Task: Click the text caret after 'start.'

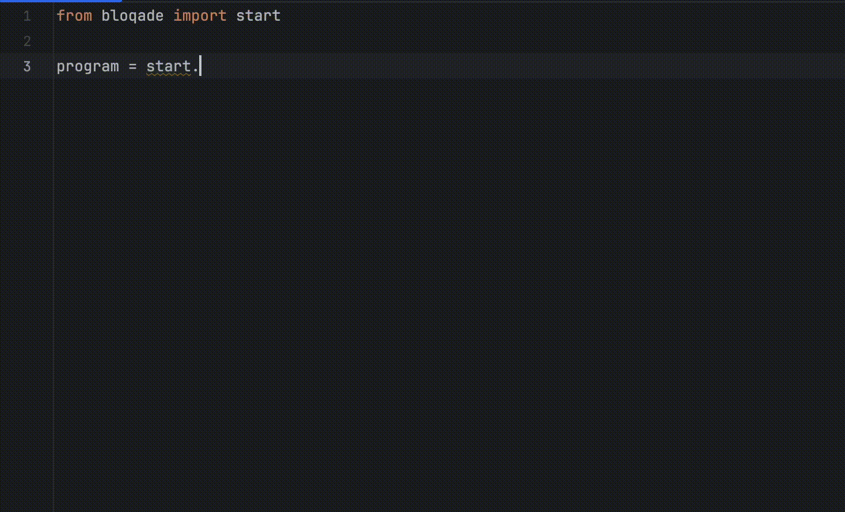Action: coord(200,67)
